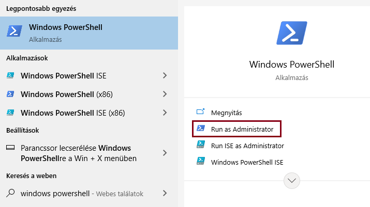Expand the Windows PowerShell ISE result chevron
This screenshot has height=207, width=370.
click(165, 75)
